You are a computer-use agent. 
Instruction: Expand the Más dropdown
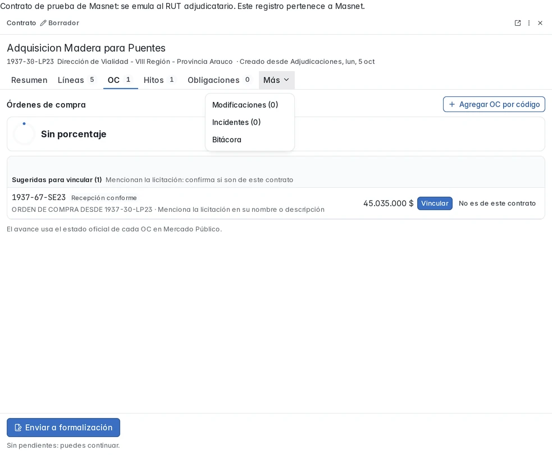(x=276, y=80)
